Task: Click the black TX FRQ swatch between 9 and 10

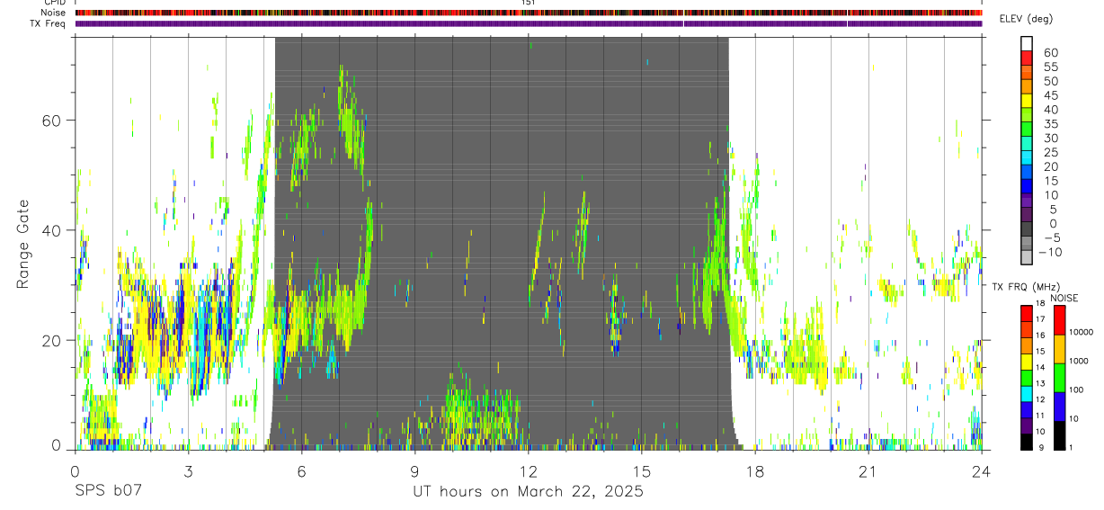Action: pyautogui.click(x=1027, y=442)
